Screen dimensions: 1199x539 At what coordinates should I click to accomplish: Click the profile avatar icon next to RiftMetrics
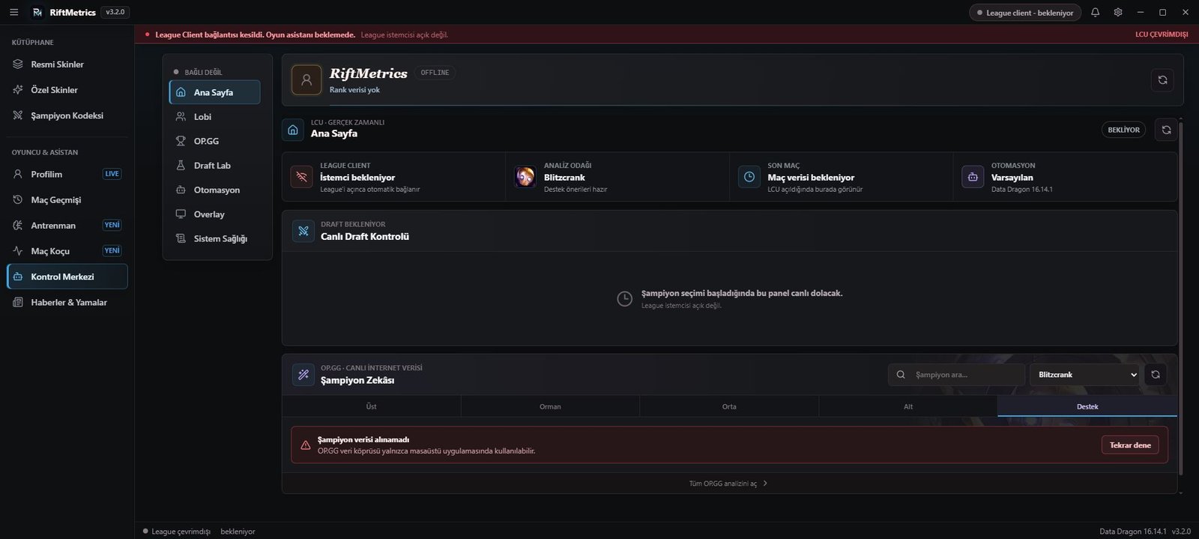(x=306, y=79)
